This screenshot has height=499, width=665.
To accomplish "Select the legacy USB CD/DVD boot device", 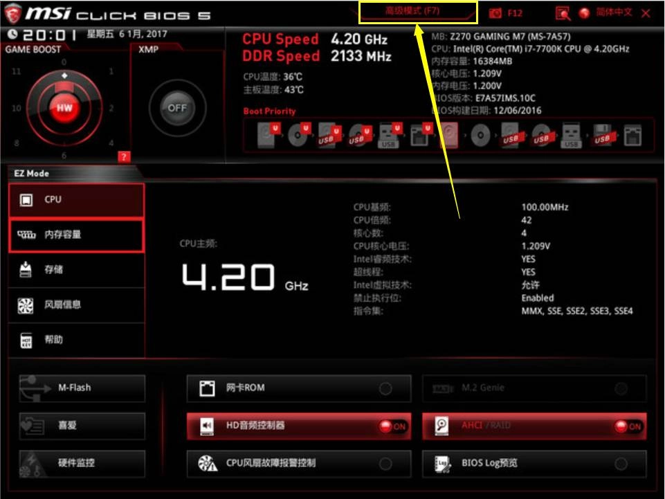I will point(542,136).
